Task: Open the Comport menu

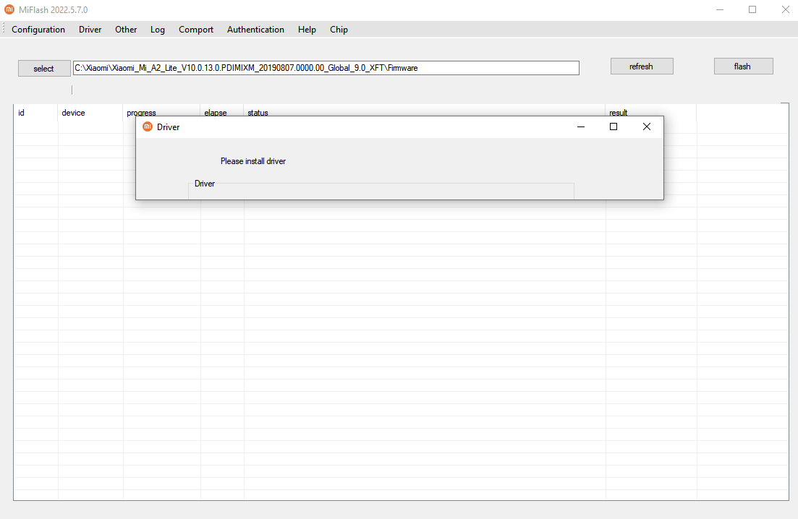Action: tap(196, 30)
